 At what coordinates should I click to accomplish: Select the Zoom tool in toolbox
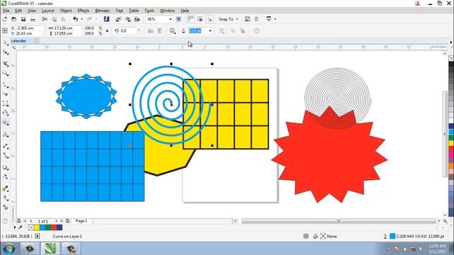[5, 73]
